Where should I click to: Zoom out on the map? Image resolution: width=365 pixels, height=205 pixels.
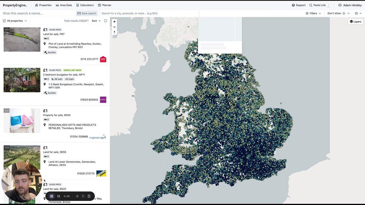[x=114, y=27]
